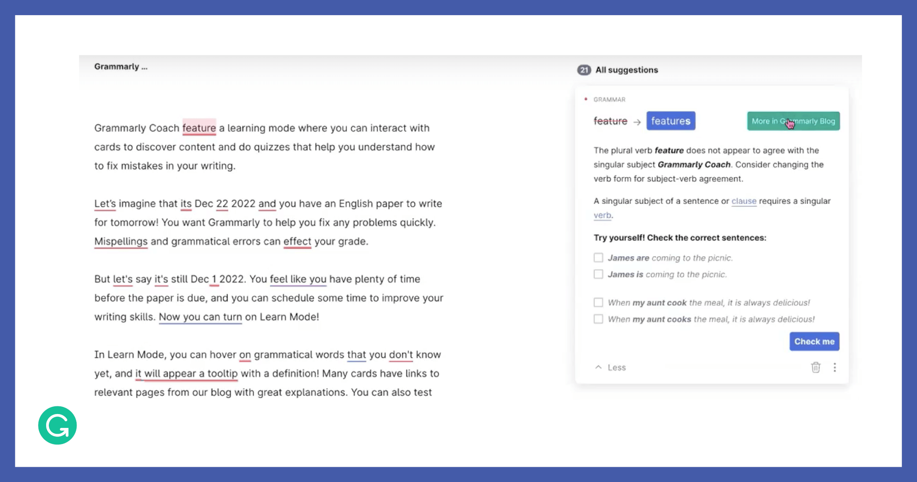The width and height of the screenshot is (917, 482).
Task: Click the underlined 'on' after 'hover'
Action: (245, 355)
